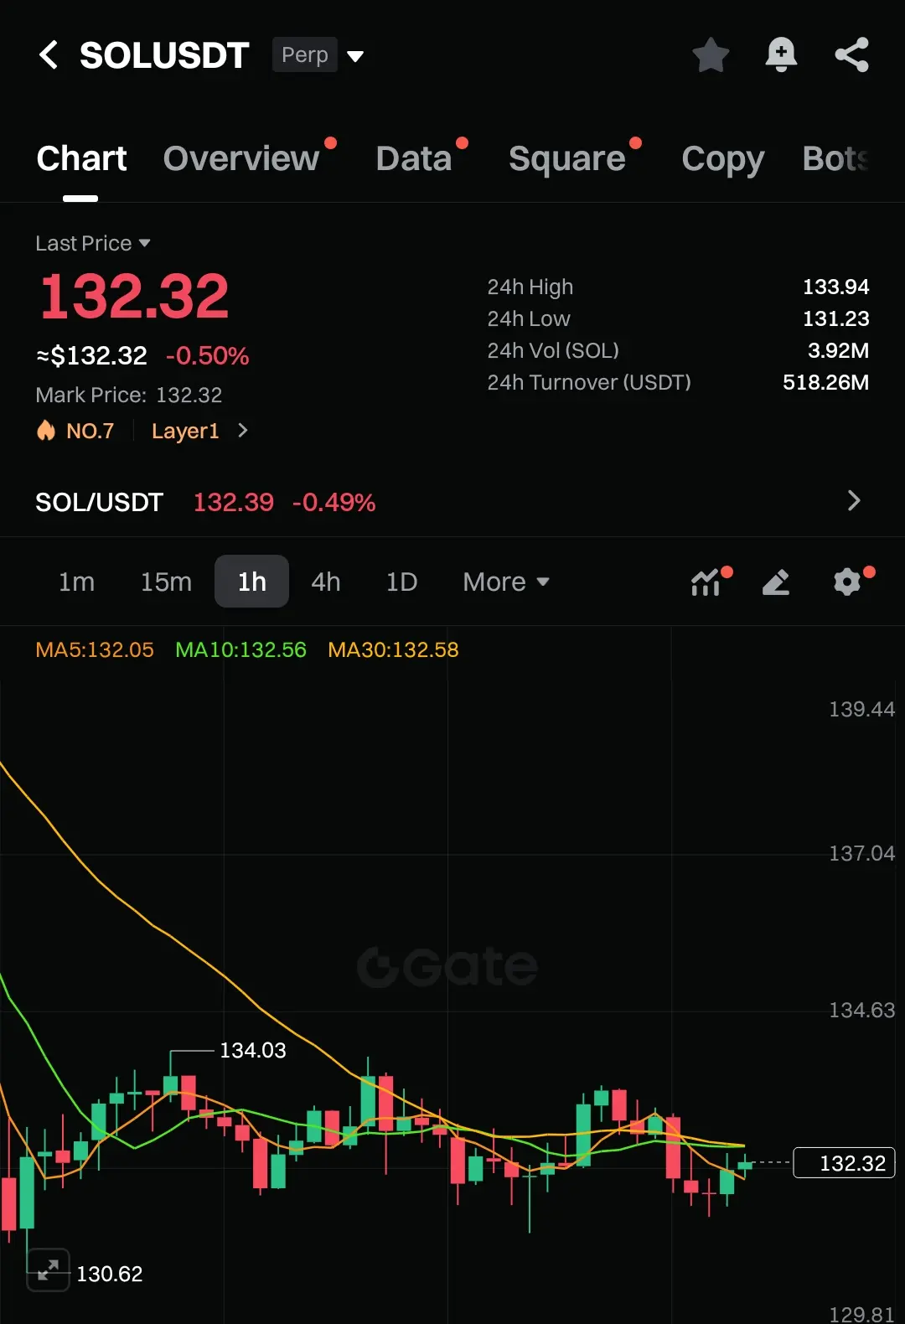Open chart settings gear
905x1324 pixels.
pos(847,582)
